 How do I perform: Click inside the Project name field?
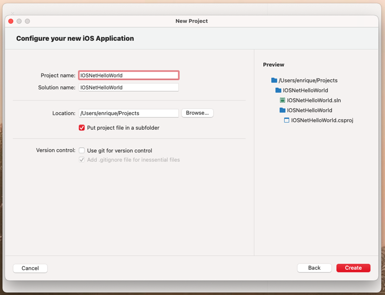coord(128,74)
